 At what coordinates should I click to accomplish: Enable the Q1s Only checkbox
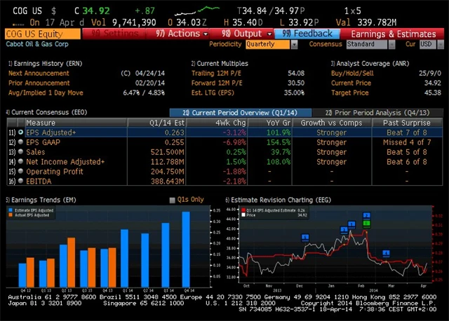[x=173, y=200]
